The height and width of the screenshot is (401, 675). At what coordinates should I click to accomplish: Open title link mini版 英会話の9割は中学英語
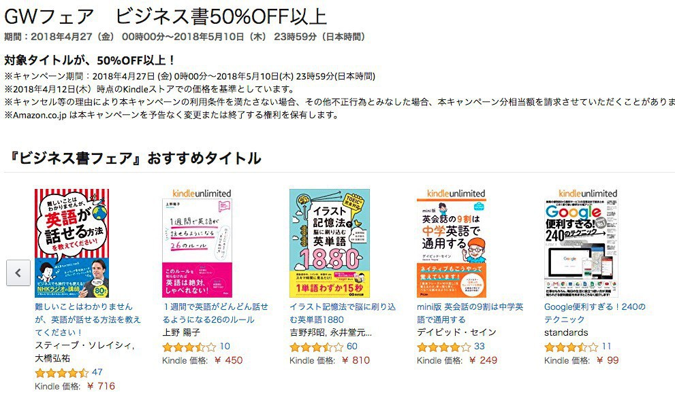tap(470, 313)
